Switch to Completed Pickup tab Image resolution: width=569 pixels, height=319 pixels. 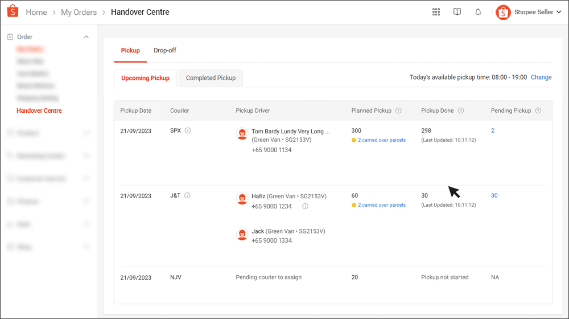click(211, 78)
